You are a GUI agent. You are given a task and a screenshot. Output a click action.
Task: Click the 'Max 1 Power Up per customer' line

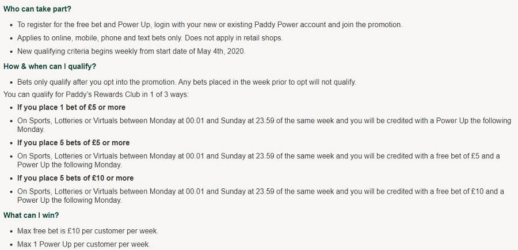(83, 244)
